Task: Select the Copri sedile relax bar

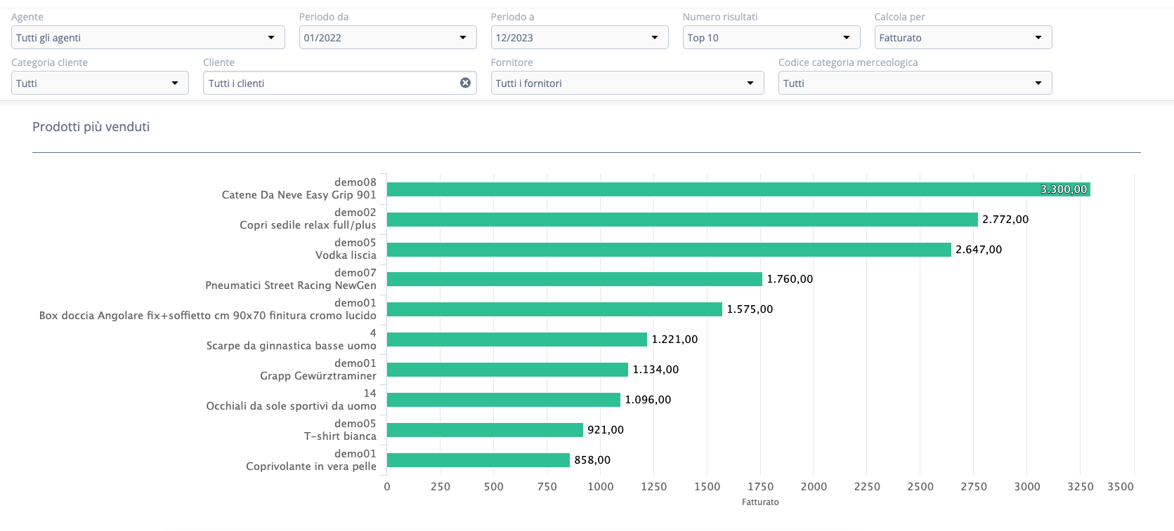Action: point(681,220)
